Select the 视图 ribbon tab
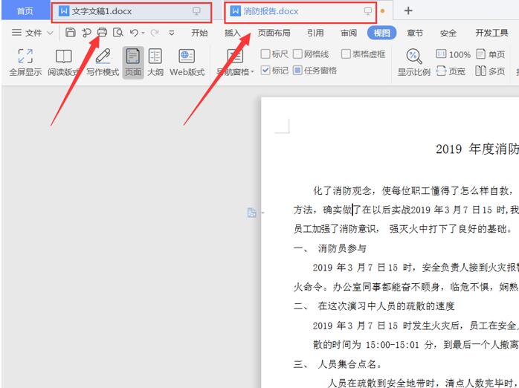The width and height of the screenshot is (519, 388). coord(382,33)
